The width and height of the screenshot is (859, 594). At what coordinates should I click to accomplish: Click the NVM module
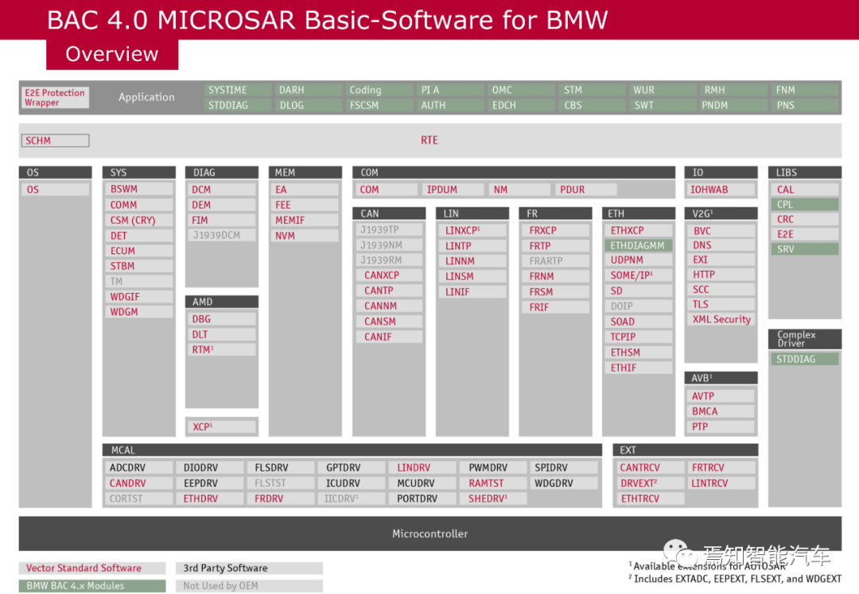click(x=305, y=236)
